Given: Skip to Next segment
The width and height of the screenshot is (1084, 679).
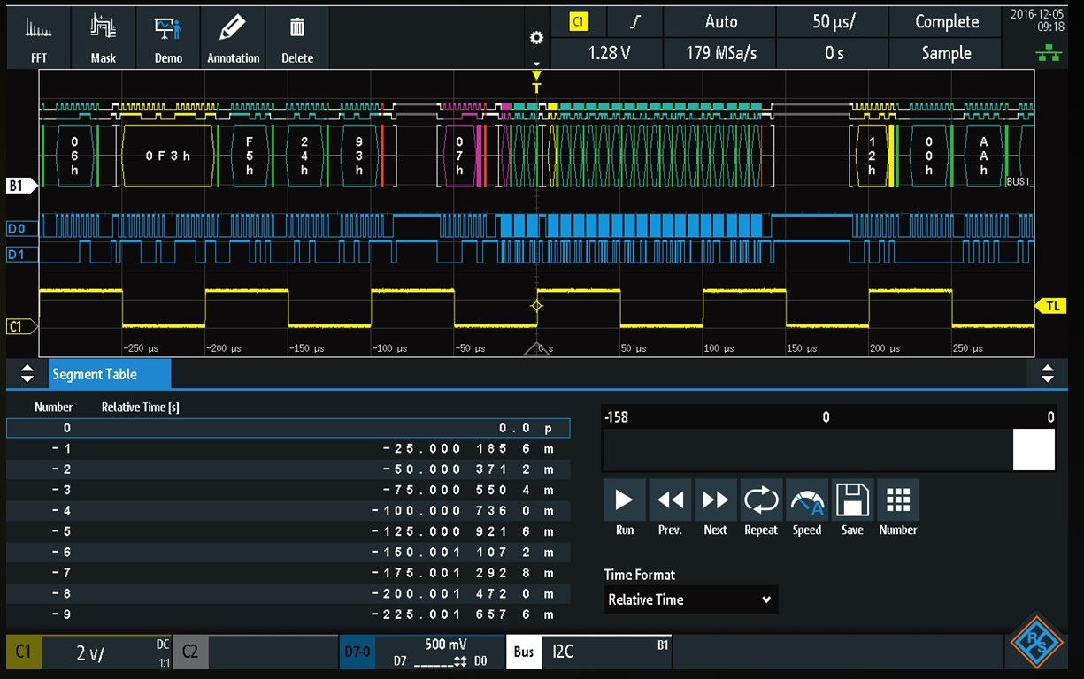Looking at the screenshot, I should tap(715, 508).
